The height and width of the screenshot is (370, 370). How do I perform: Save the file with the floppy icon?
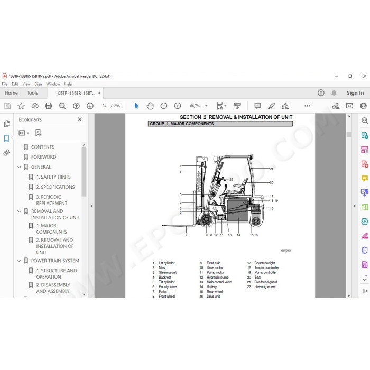point(7,106)
